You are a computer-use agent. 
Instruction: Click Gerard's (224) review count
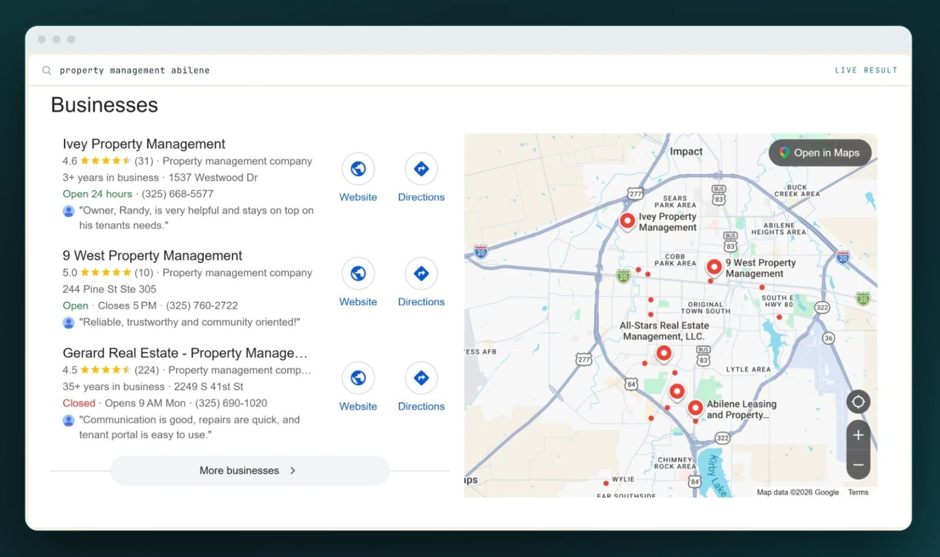[x=147, y=370]
